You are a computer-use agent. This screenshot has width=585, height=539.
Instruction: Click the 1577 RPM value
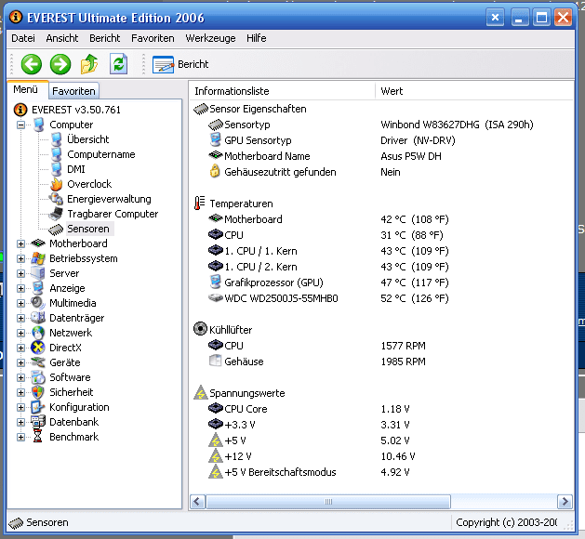coord(403,346)
